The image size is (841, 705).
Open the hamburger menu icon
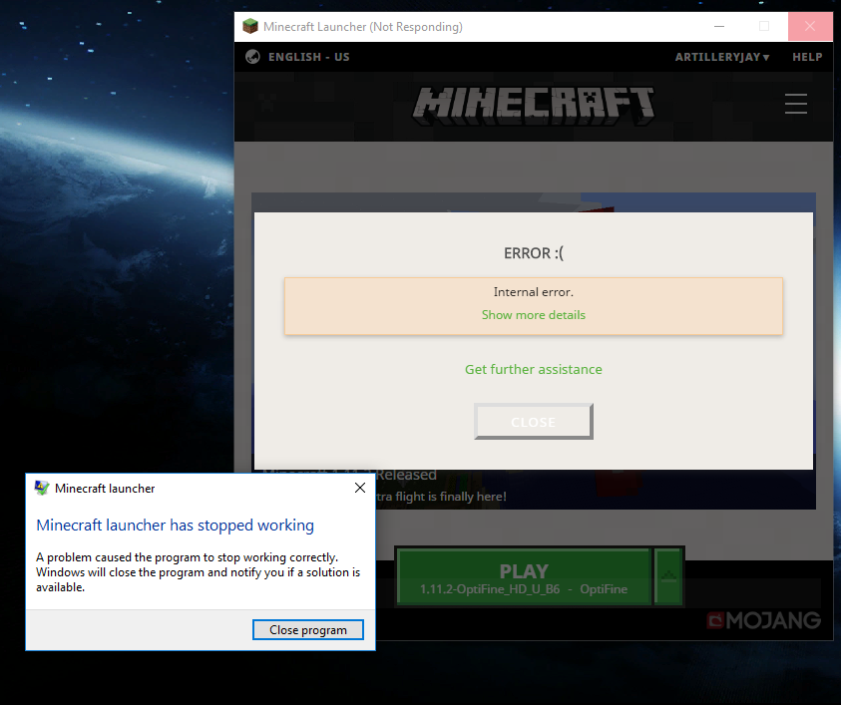(x=796, y=104)
